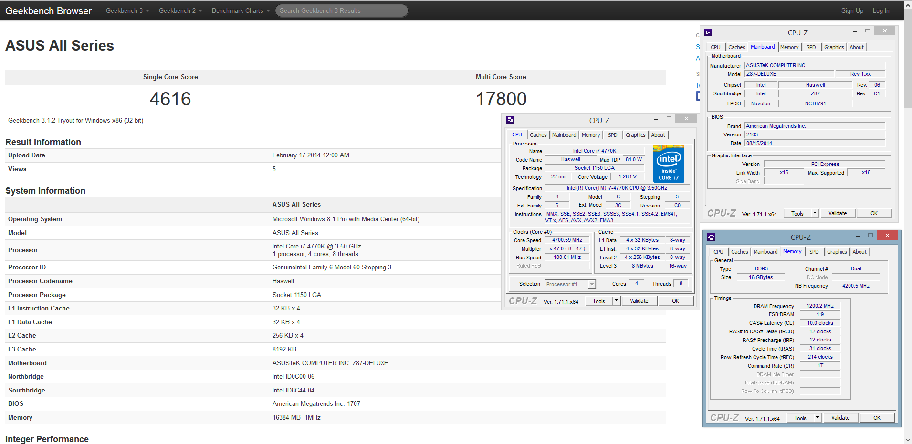Select About tab in Mainboard window
Screen dimensions: 912x444
(x=857, y=47)
